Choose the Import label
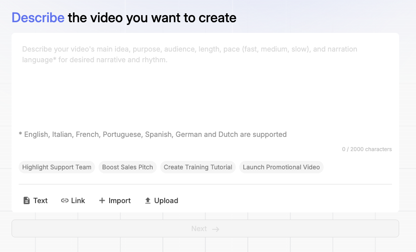The width and height of the screenshot is (416, 252). point(120,200)
